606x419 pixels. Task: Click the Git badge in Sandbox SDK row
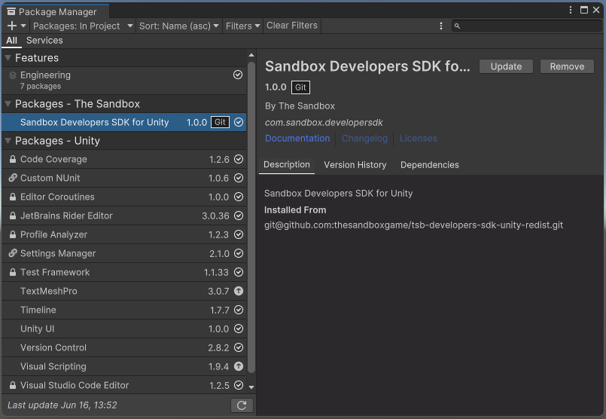tap(220, 122)
